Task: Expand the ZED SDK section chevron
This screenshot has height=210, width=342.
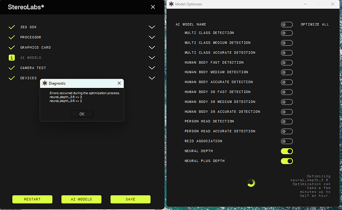Action: [x=152, y=27]
